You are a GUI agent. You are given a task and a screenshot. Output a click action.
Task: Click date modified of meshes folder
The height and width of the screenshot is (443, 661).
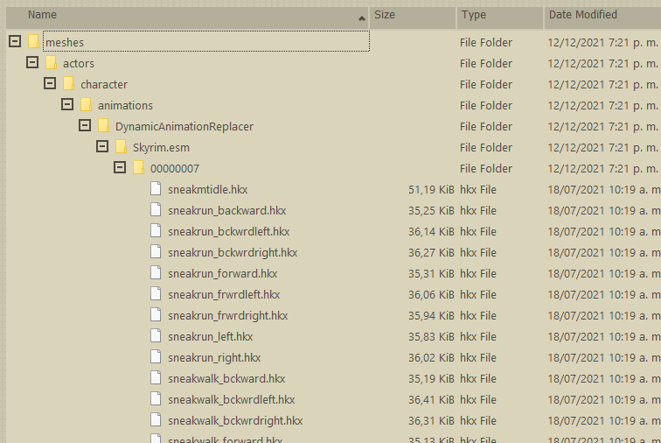click(x=602, y=43)
